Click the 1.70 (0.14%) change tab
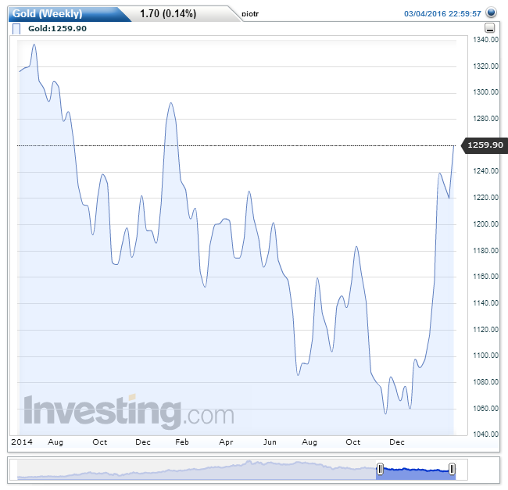 coord(168,13)
